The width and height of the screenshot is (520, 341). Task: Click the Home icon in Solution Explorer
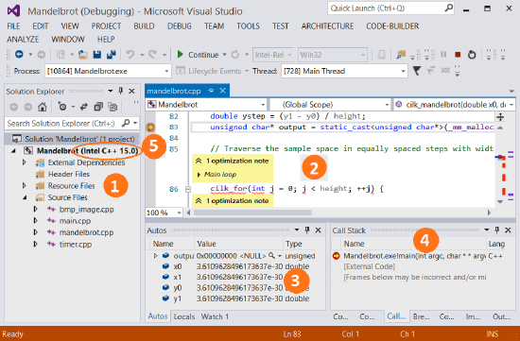[x=43, y=107]
